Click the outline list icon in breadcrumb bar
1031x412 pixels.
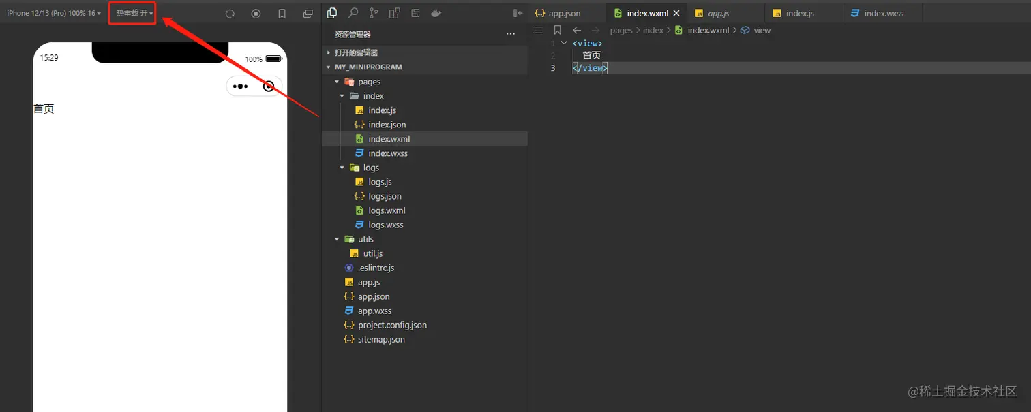(538, 30)
